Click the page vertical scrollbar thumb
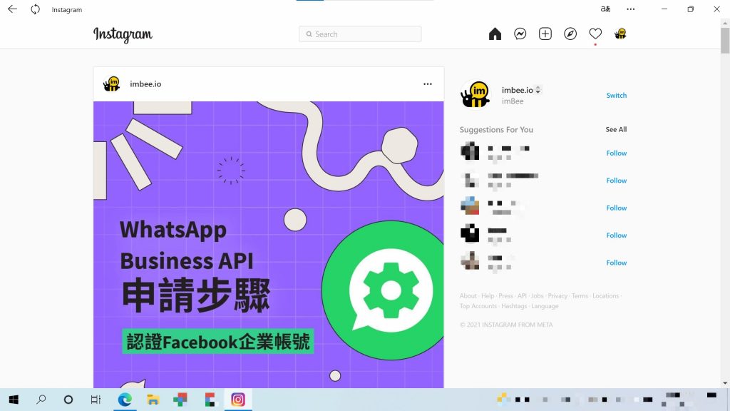 pyautogui.click(x=725, y=41)
